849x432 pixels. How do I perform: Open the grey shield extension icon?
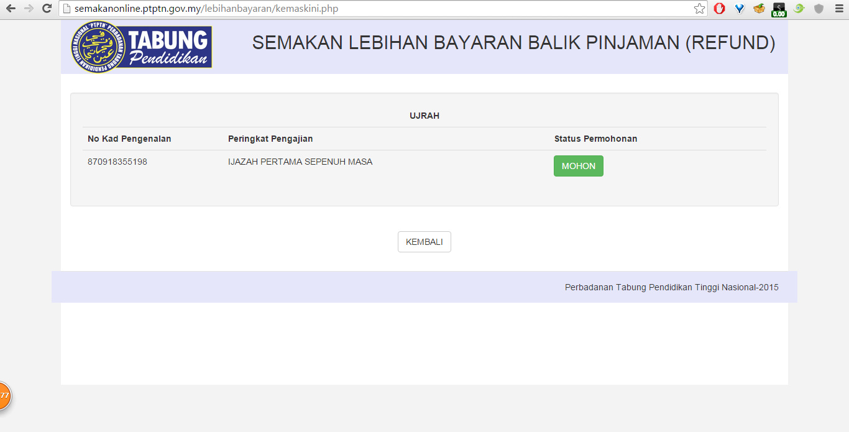pyautogui.click(x=819, y=9)
